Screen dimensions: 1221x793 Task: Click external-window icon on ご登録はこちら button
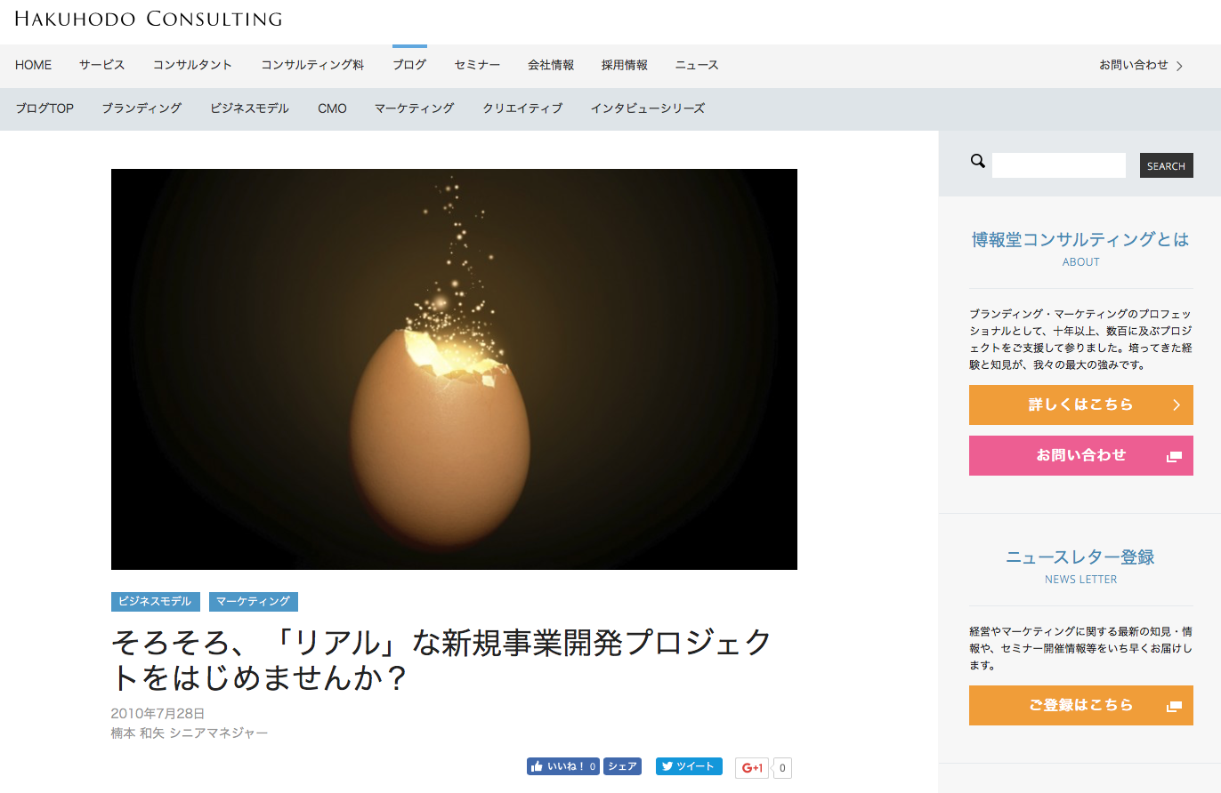pos(1174,706)
